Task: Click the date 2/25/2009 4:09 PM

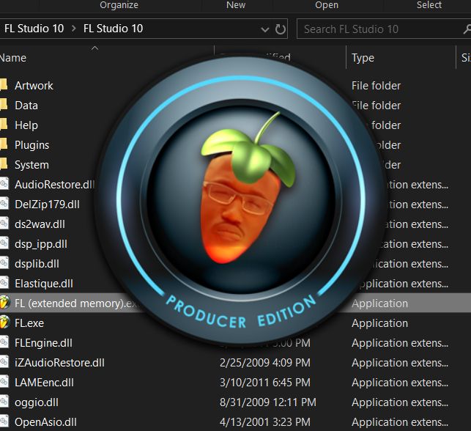Action: pyautogui.click(x=265, y=363)
